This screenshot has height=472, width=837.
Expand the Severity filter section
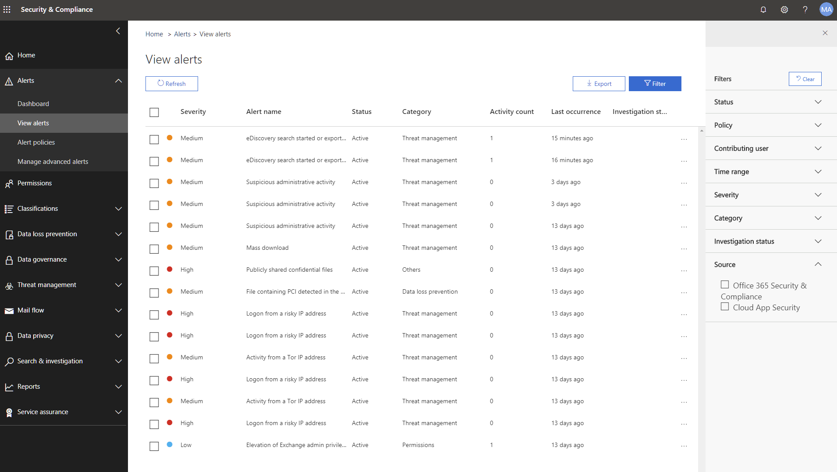[818, 195]
